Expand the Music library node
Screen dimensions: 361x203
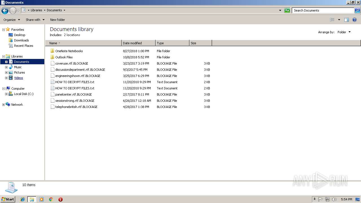6,67
